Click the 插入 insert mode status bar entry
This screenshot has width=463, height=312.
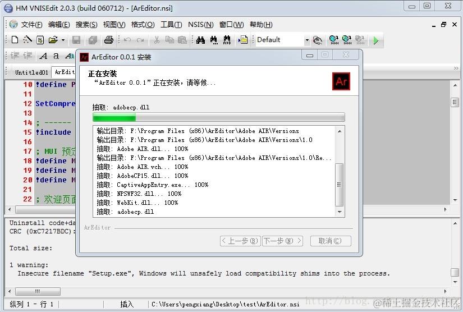coord(127,304)
